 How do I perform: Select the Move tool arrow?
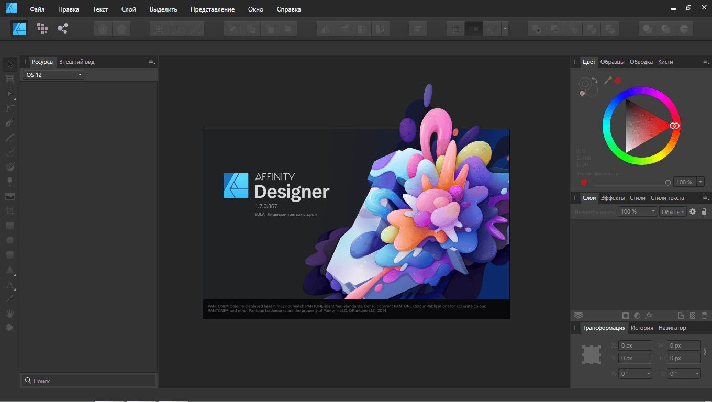pos(9,64)
